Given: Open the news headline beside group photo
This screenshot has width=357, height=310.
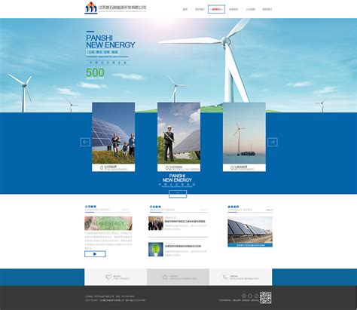Looking at the screenshot, I should (185, 222).
